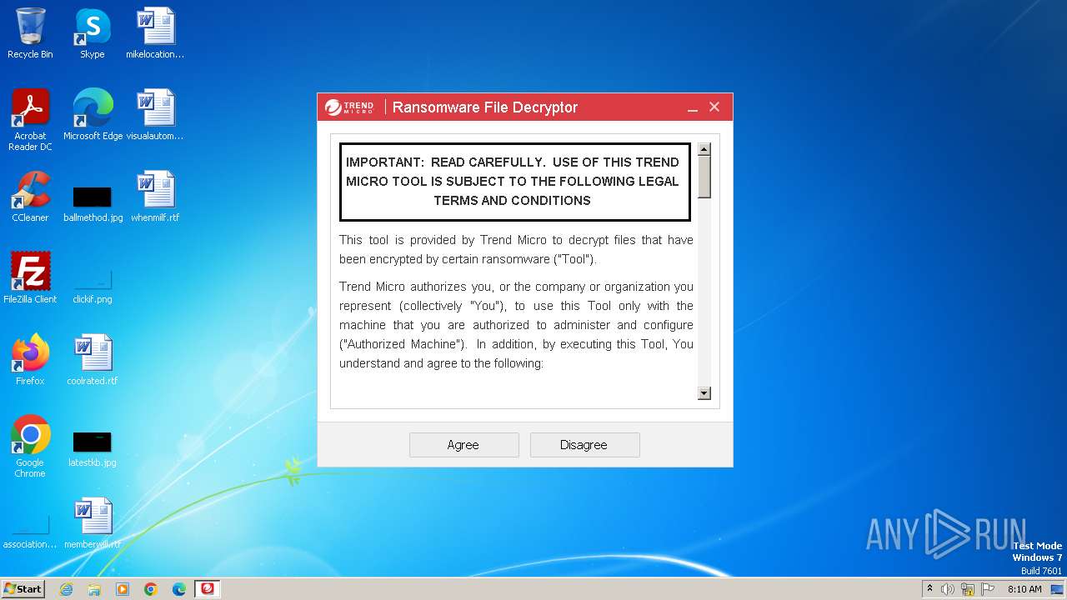Select the Recycle Bin desktop icon
The width and height of the screenshot is (1067, 600).
click(30, 34)
